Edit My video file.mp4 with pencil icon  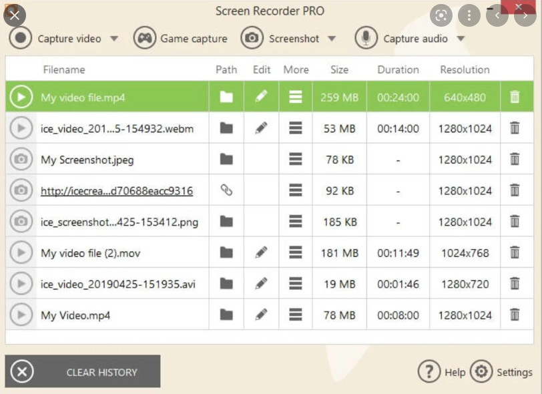pos(262,97)
